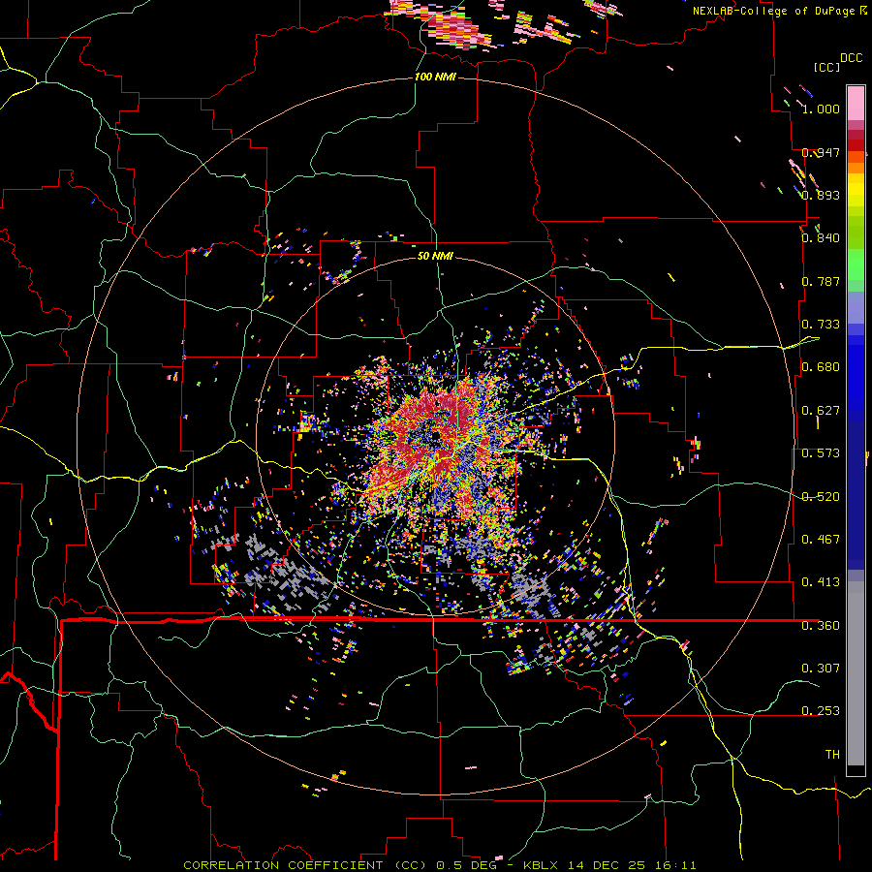
Task: Select the 0.413 legend value
Action: click(821, 582)
